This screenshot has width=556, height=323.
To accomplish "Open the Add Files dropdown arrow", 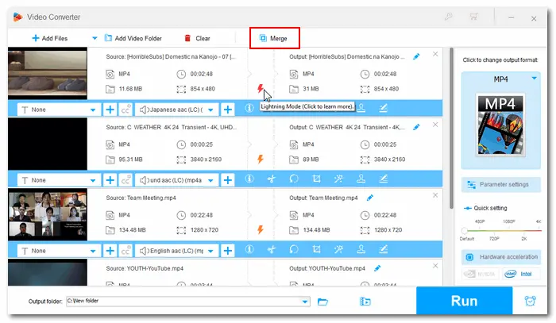I will (95, 38).
